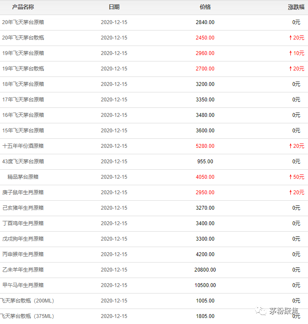Screen dimensions: 308x324
Task: Click the red price 4050.00
Action: [x=205, y=177]
